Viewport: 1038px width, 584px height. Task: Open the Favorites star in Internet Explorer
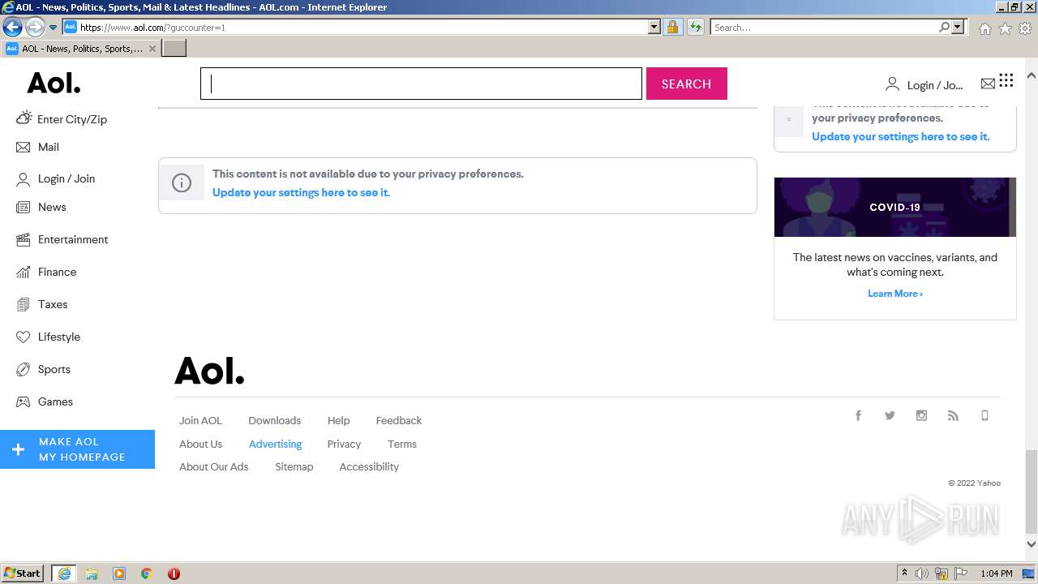[x=1005, y=28]
